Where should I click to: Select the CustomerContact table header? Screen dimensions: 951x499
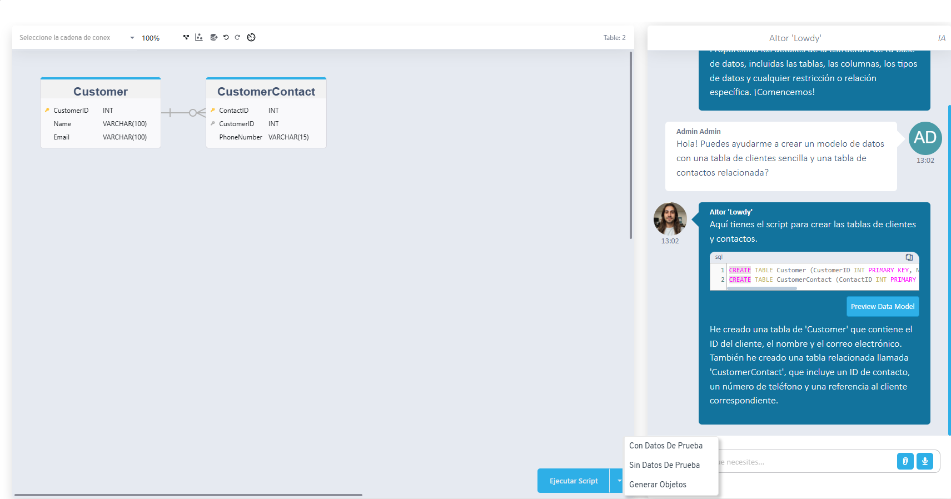266,91
